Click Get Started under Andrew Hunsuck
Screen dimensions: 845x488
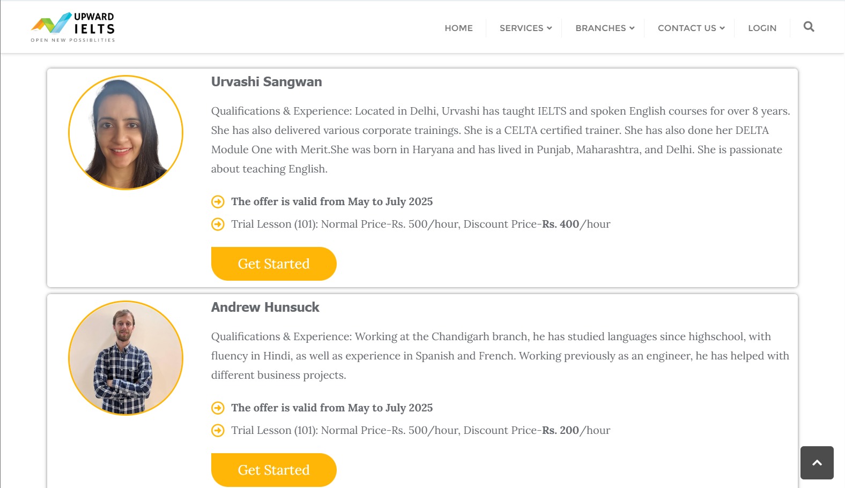[x=273, y=470]
